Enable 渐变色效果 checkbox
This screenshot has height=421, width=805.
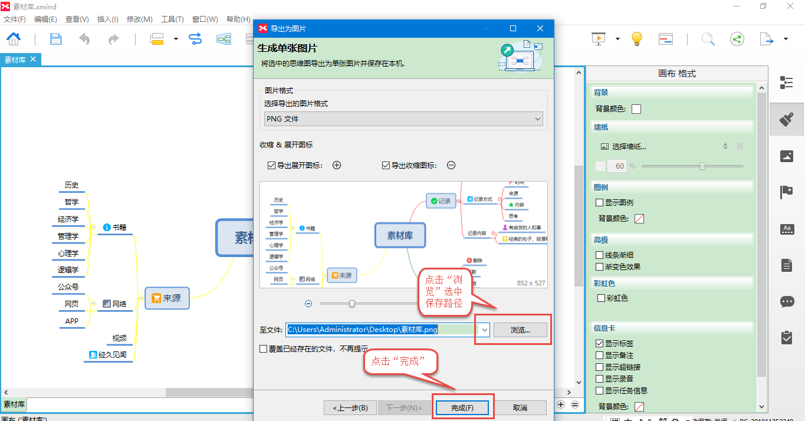(x=600, y=267)
